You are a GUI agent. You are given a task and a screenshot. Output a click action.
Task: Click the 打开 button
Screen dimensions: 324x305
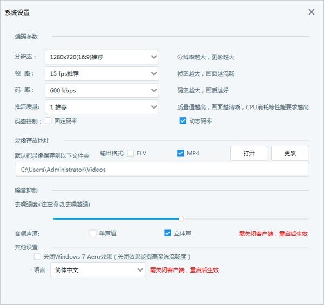(249, 153)
